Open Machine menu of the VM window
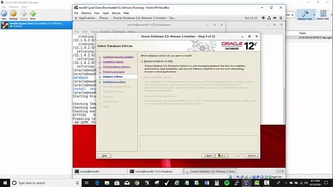This screenshot has width=333, height=187. pyautogui.click(x=86, y=13)
